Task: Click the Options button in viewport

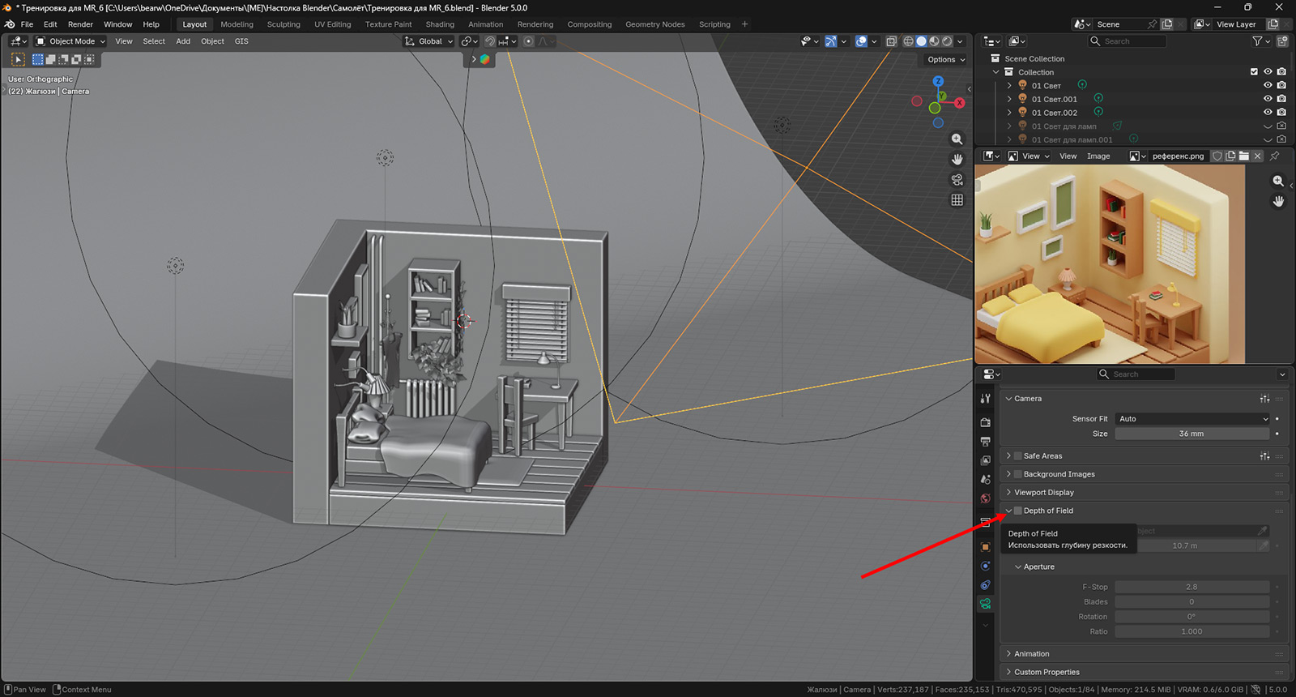Action: tap(945, 59)
